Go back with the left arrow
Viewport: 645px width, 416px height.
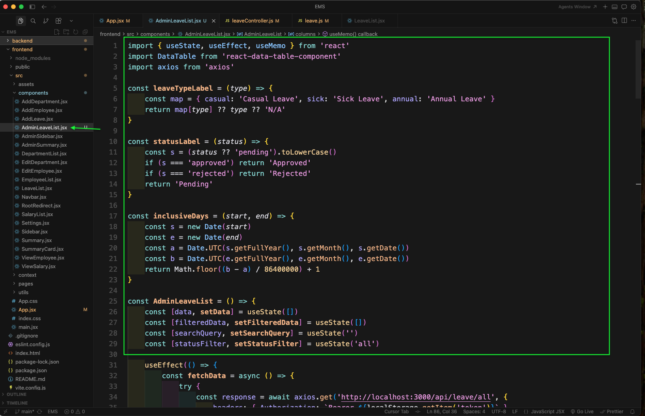pyautogui.click(x=44, y=7)
